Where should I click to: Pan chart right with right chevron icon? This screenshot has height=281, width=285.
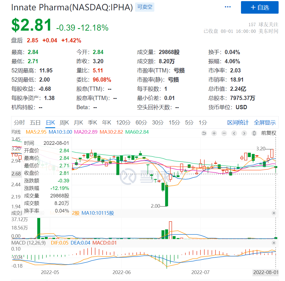244,133
